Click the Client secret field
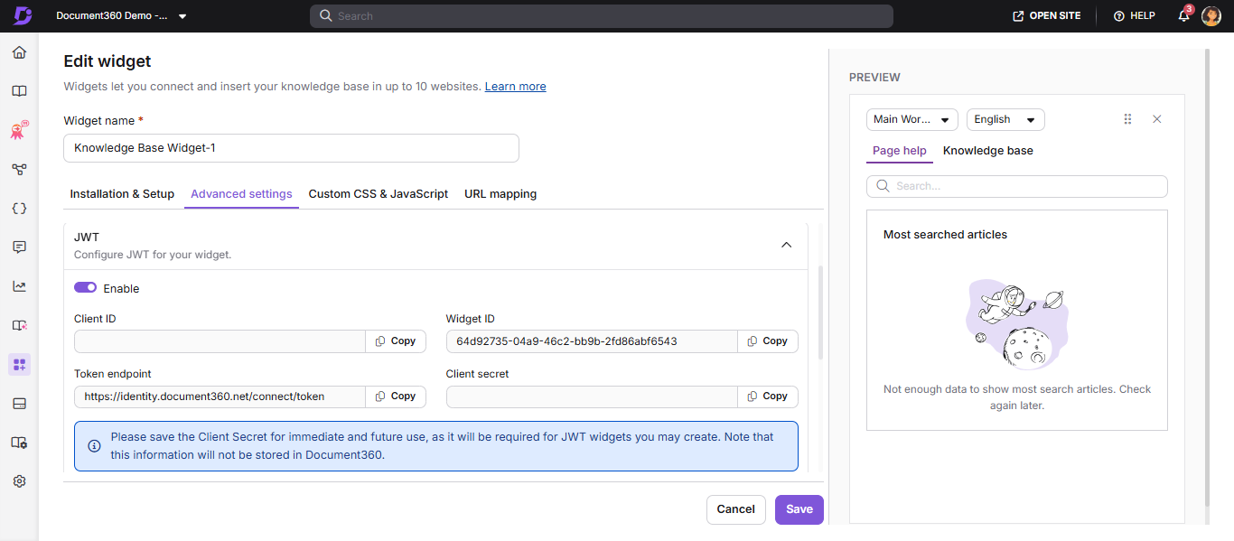1234x541 pixels. point(592,396)
